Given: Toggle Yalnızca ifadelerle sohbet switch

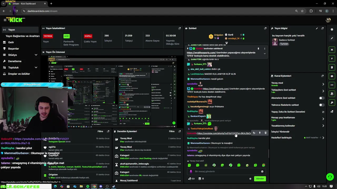Looking at the screenshot, I should 322,105.
